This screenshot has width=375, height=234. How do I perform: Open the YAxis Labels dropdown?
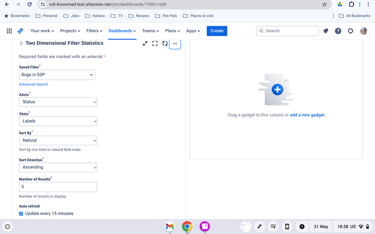click(x=58, y=121)
